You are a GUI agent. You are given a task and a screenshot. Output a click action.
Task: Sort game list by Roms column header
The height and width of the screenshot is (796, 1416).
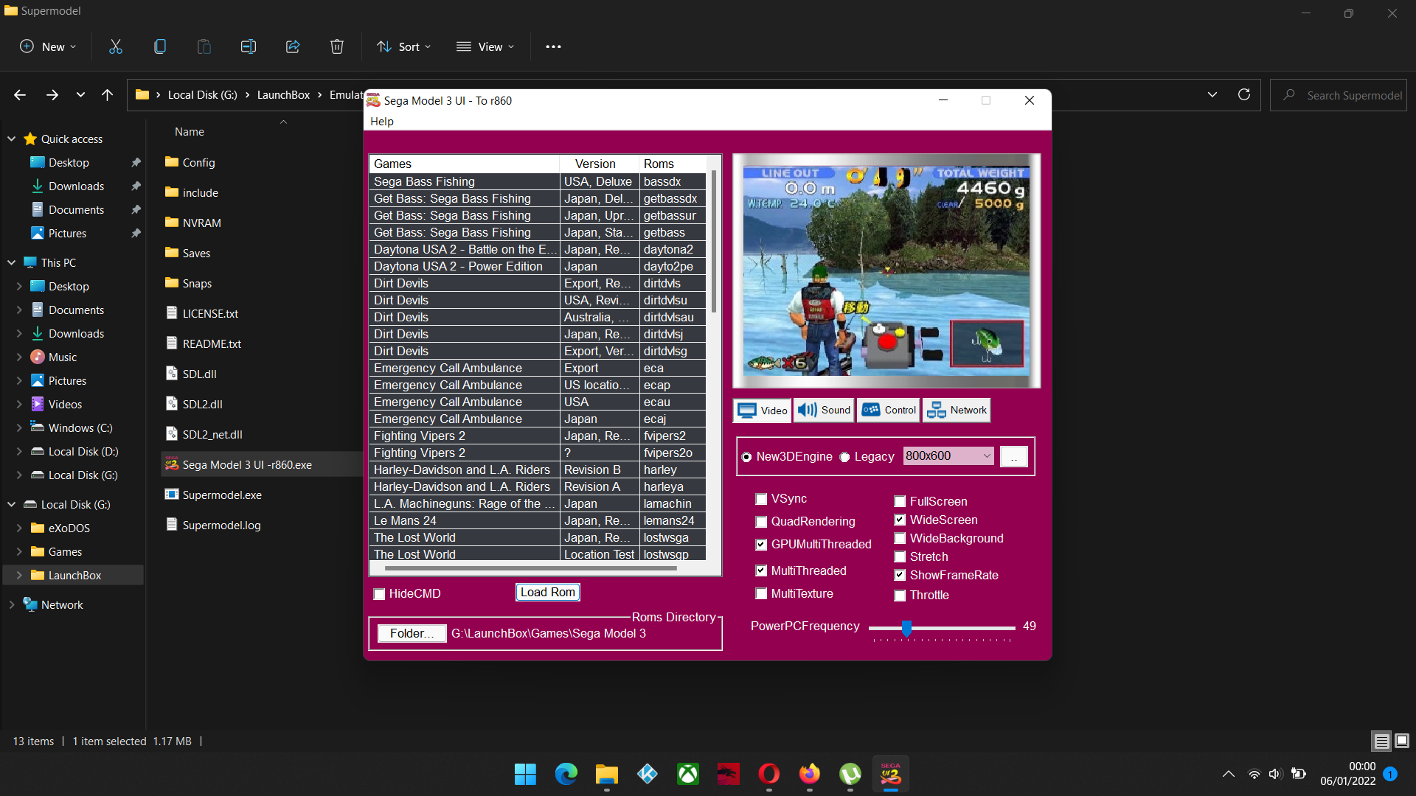click(673, 164)
